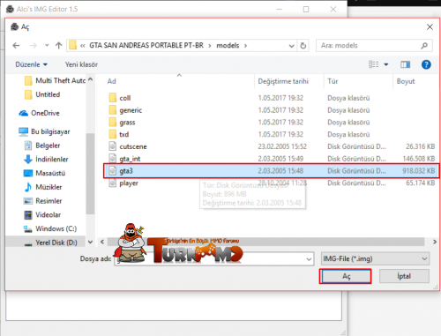Create a folder with Yeni klasör

click(x=81, y=64)
